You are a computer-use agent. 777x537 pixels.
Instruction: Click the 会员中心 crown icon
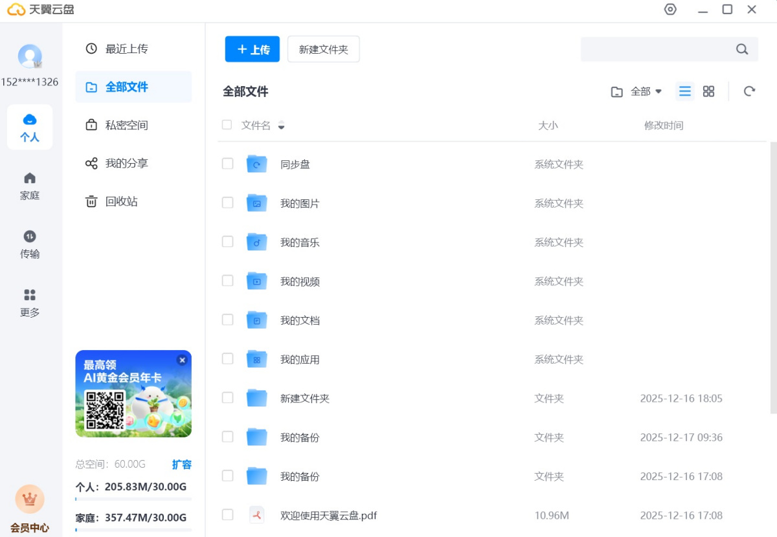[x=30, y=499]
